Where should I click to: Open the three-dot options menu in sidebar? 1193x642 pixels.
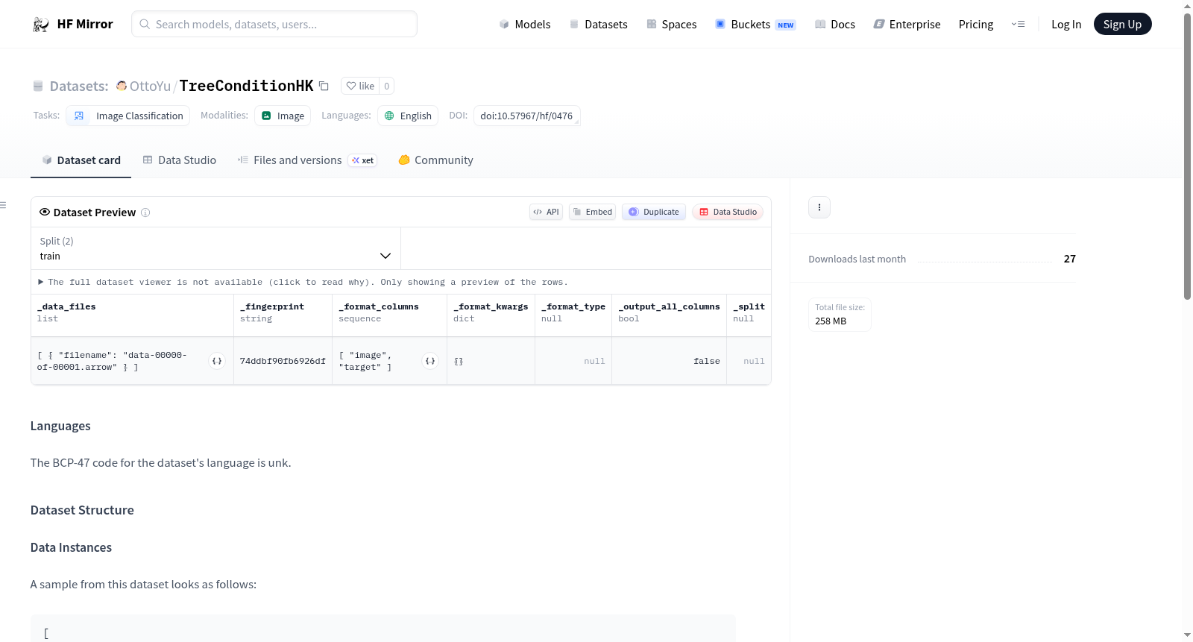click(x=819, y=207)
